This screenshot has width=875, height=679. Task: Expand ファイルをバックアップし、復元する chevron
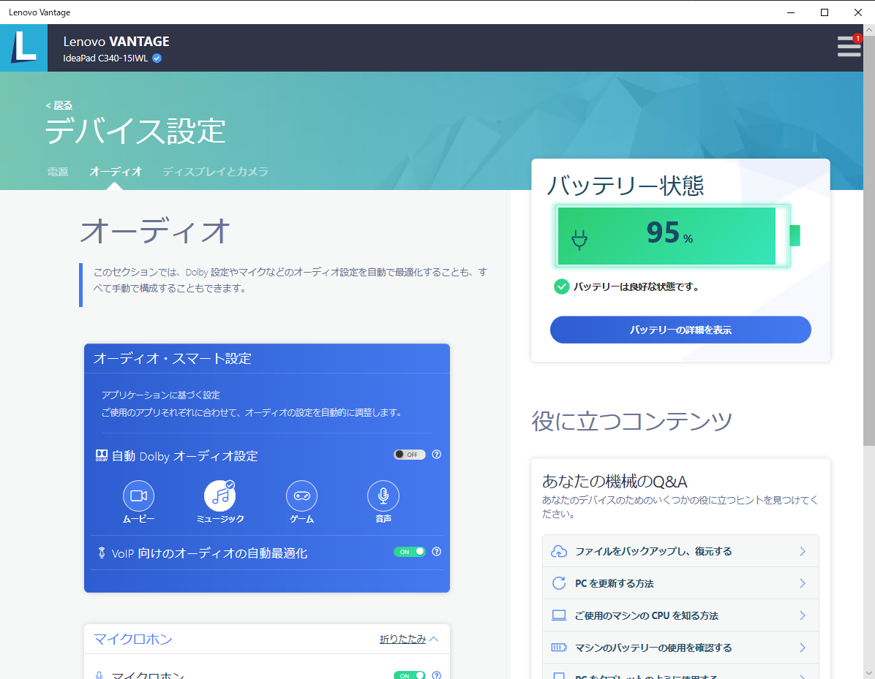[x=803, y=551]
